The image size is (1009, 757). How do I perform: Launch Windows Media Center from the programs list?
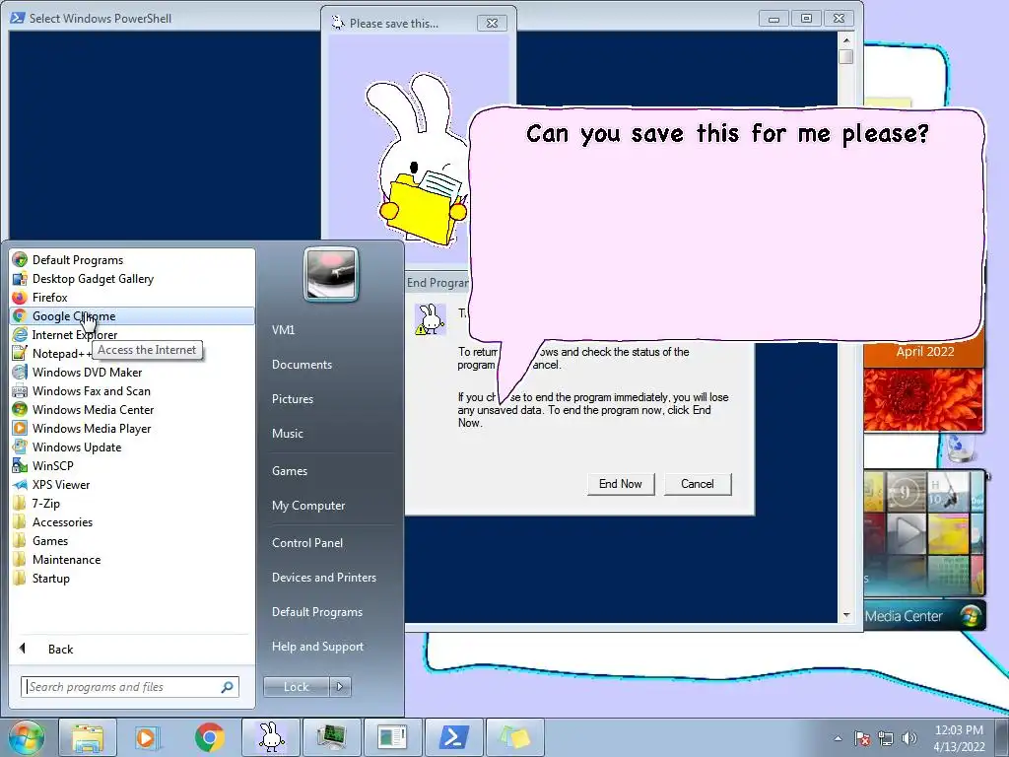(x=132, y=409)
